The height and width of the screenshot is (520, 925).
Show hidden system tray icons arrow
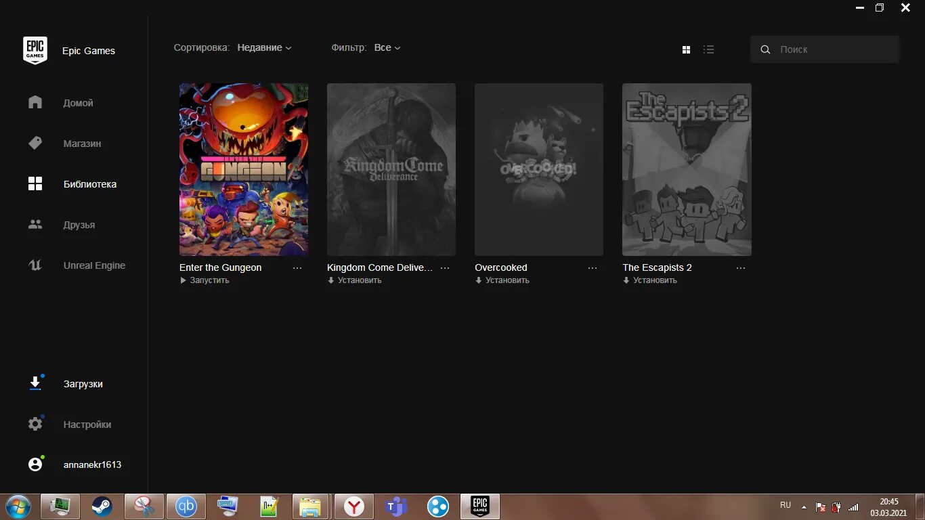point(804,506)
